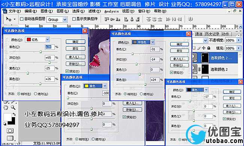This screenshot has height=146, width=244.
Task: Select 相对 radio in 红色 dialog
Action: pos(19,94)
